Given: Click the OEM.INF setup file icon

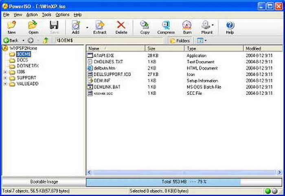Looking at the screenshot, I should coord(90,81).
